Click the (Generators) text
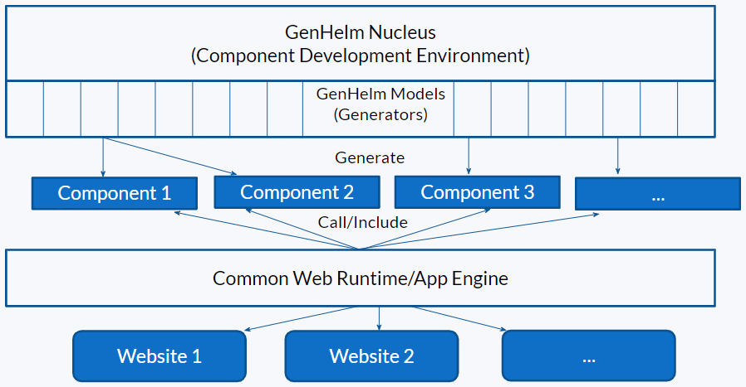 380,114
